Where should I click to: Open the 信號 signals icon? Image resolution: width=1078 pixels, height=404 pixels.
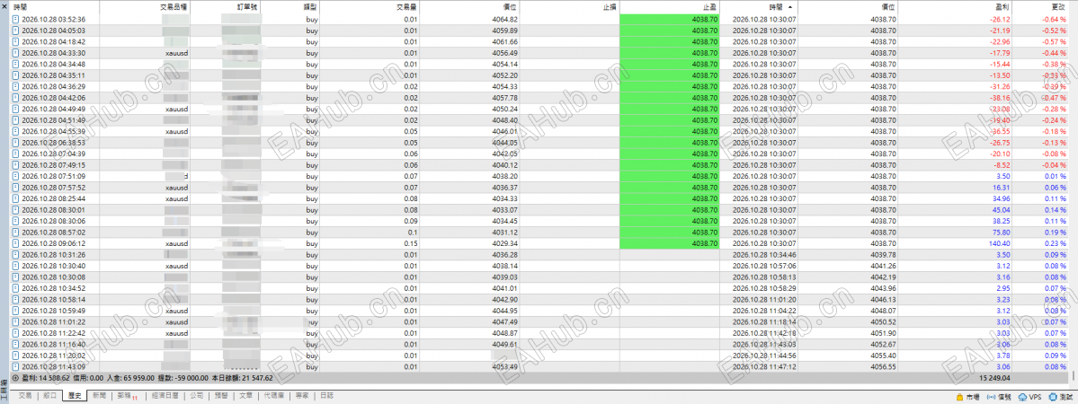[991, 397]
